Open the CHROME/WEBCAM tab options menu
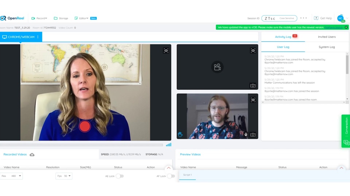The height and width of the screenshot is (196, 350). coord(38,37)
